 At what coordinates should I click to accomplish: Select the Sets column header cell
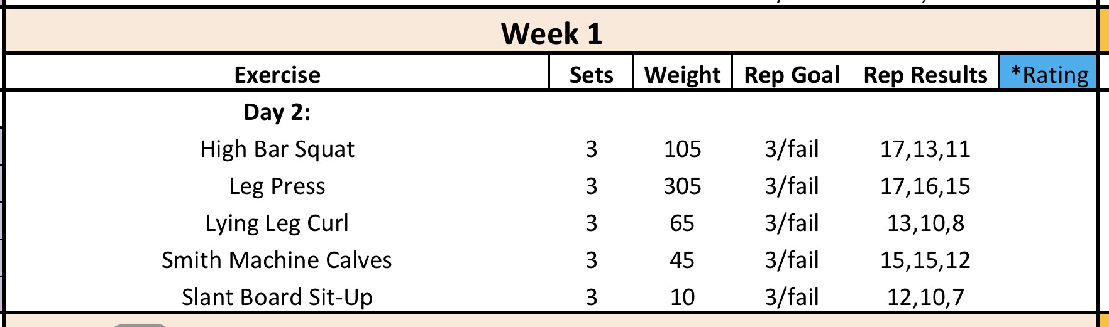[591, 75]
